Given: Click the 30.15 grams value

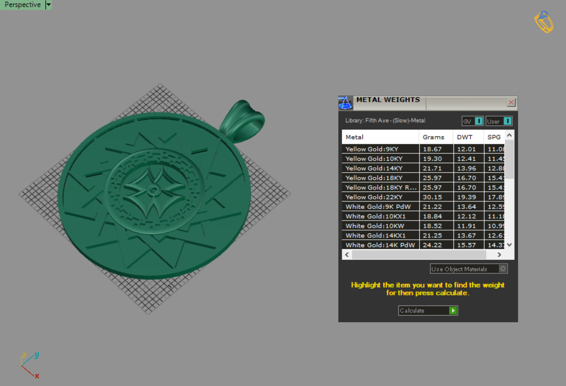Looking at the screenshot, I should tap(432, 197).
